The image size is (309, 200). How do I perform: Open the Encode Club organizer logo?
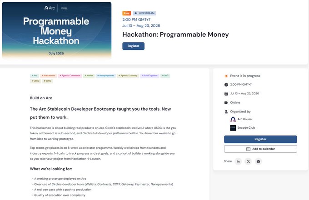tap(233, 128)
